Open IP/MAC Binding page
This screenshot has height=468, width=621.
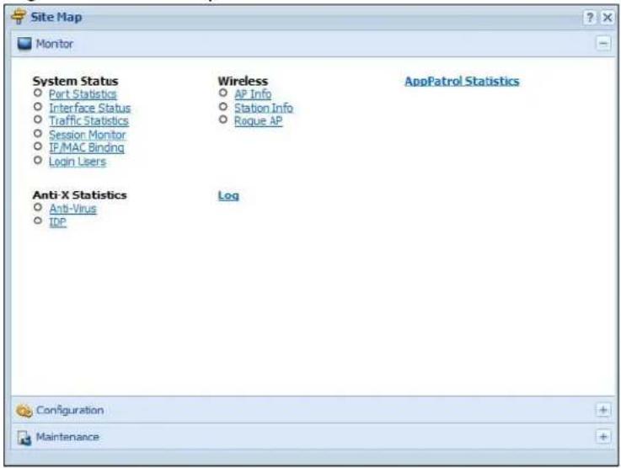point(86,148)
